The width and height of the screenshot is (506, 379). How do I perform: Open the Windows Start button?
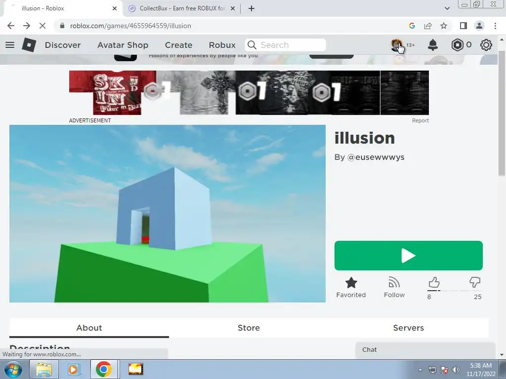tap(13, 369)
